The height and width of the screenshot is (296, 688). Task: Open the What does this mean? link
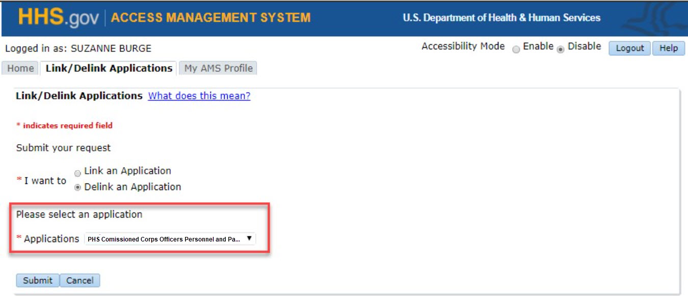(x=199, y=96)
